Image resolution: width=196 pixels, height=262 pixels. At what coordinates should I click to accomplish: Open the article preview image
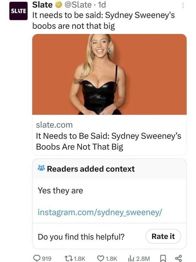coord(109,74)
